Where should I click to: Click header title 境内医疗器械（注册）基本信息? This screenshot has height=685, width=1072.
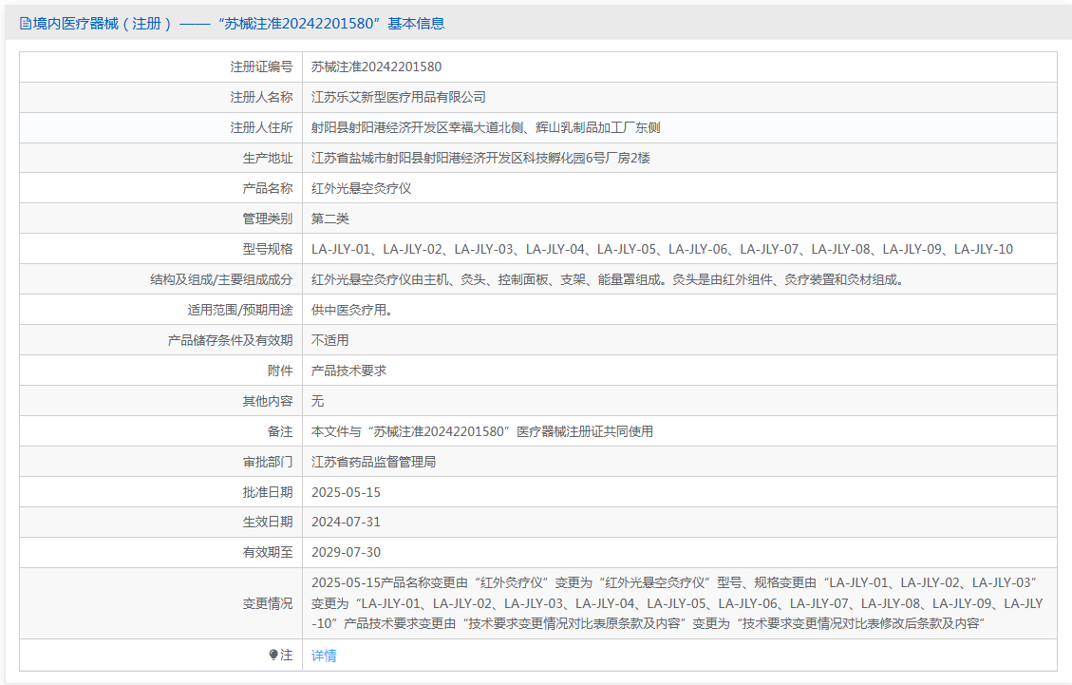[x=238, y=24]
